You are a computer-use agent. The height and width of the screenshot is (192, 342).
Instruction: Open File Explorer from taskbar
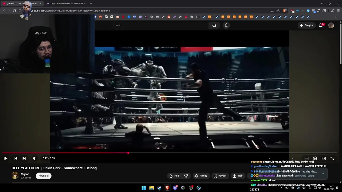(151, 188)
